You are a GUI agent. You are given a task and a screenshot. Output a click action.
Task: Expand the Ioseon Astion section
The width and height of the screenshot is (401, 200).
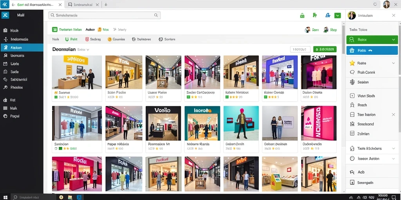[393, 159]
